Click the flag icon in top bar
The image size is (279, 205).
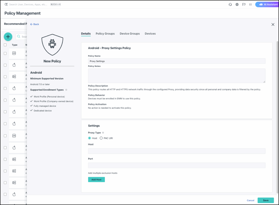click(244, 4)
